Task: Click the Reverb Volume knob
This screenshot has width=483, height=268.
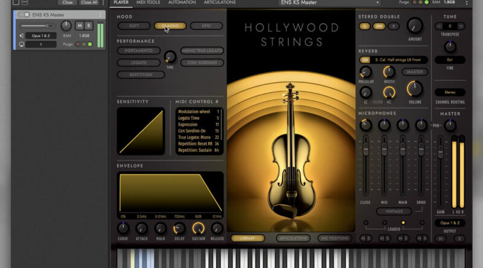Action: (415, 89)
